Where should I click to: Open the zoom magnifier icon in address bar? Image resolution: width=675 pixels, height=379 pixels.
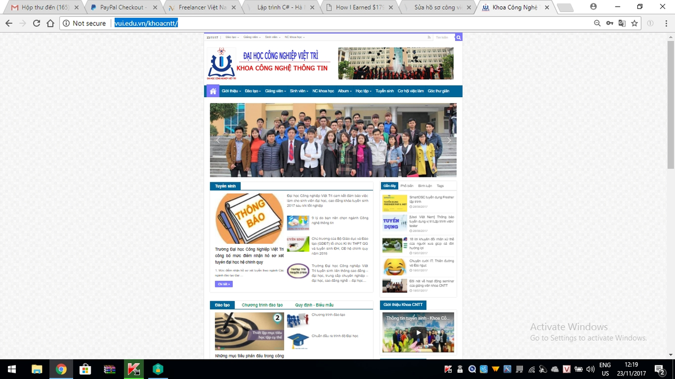point(597,23)
